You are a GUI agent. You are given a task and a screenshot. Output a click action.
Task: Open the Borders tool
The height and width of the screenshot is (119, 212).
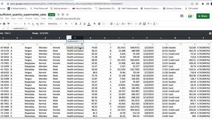click(99, 24)
